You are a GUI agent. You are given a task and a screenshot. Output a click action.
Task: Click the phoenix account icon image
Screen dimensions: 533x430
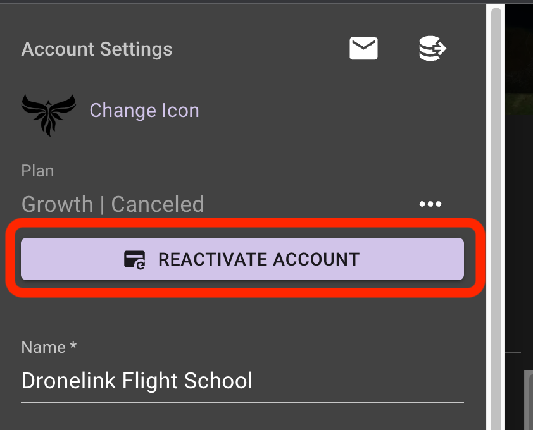[x=49, y=115]
